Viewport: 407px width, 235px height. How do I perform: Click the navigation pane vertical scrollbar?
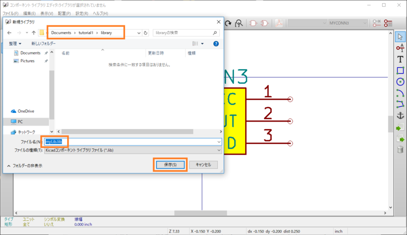(x=52, y=95)
